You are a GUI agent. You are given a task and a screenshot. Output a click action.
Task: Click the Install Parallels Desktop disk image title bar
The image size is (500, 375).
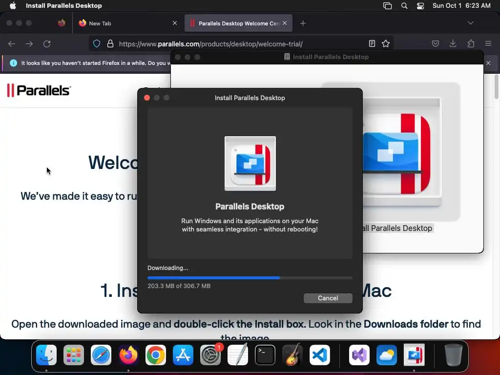pos(327,57)
